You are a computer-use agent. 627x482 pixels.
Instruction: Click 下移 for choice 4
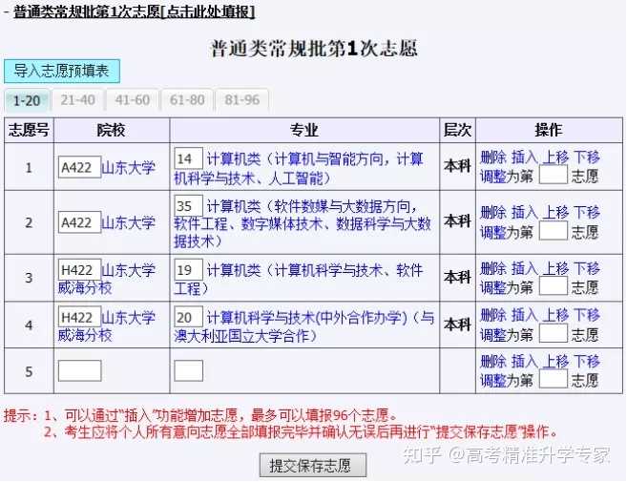[587, 315]
